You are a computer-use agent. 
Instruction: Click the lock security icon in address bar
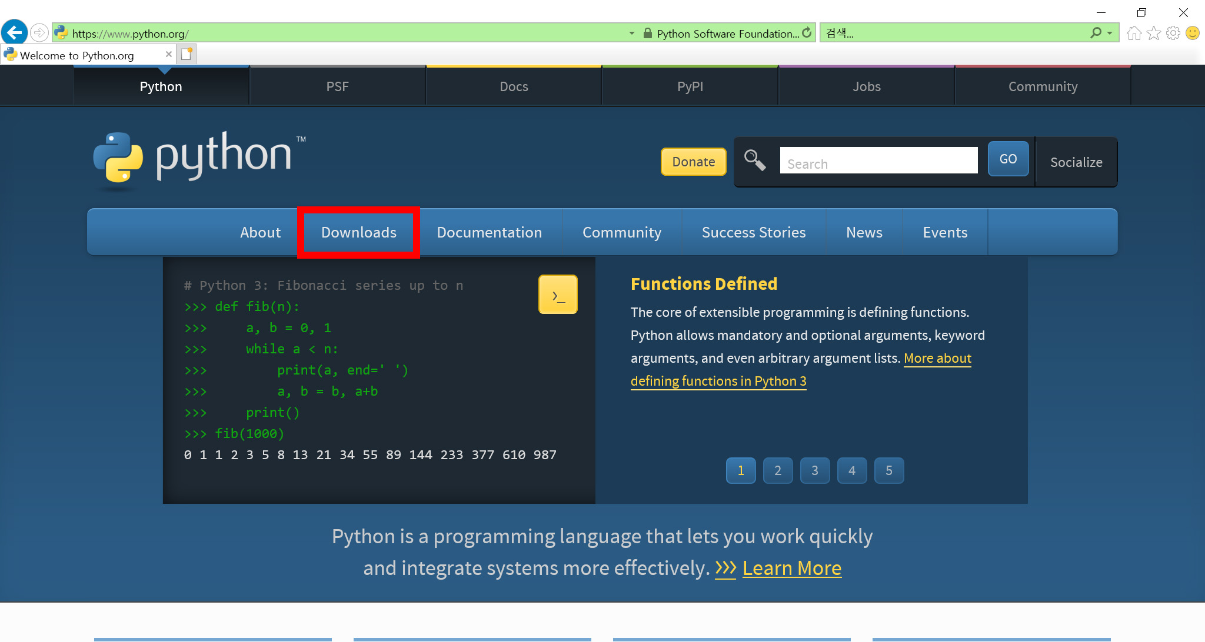tap(648, 34)
